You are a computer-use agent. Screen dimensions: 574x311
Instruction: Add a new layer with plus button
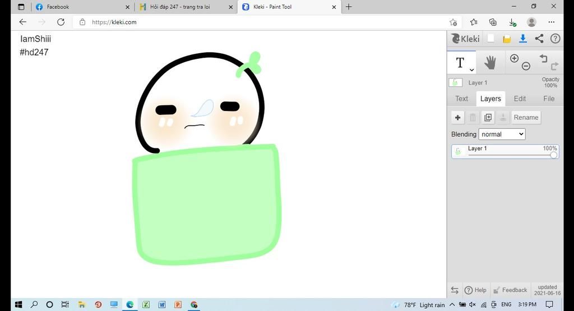pyautogui.click(x=457, y=118)
